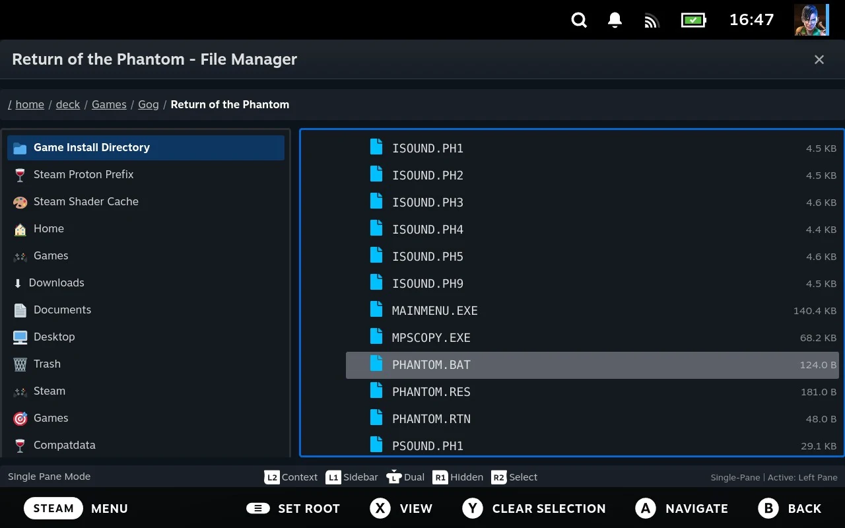Click the wine glass Compatdata icon
The image size is (845, 528).
[20, 445]
